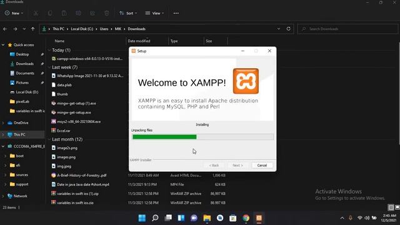The height and width of the screenshot is (225, 400).
Task: Go up one folder level arrow
Action: [32, 29]
